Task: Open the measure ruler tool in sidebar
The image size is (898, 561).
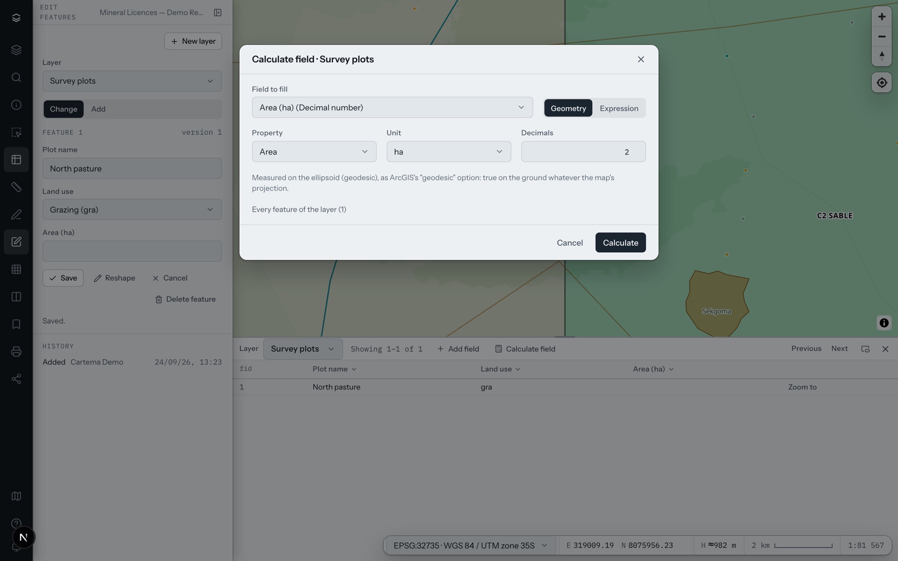Action: (x=16, y=187)
